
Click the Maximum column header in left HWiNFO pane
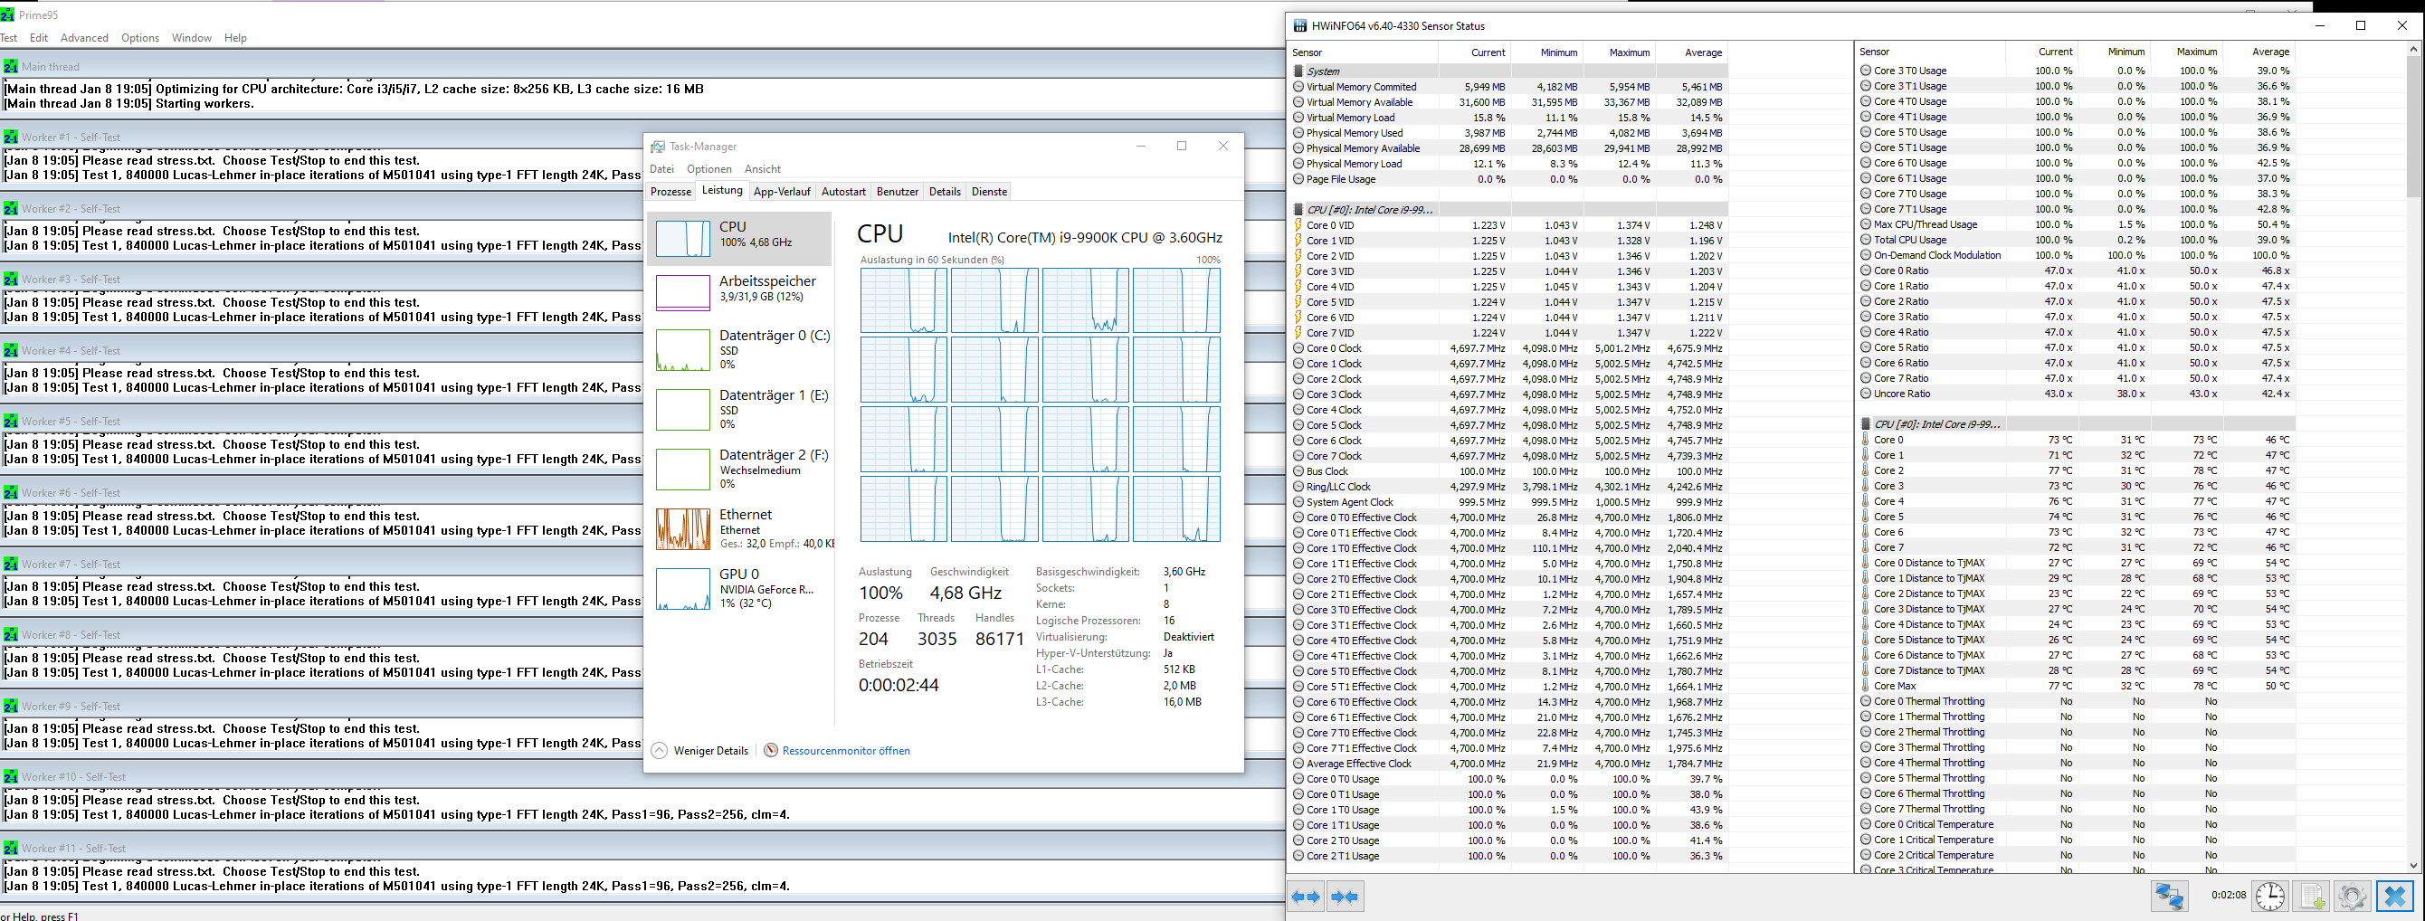point(1619,52)
